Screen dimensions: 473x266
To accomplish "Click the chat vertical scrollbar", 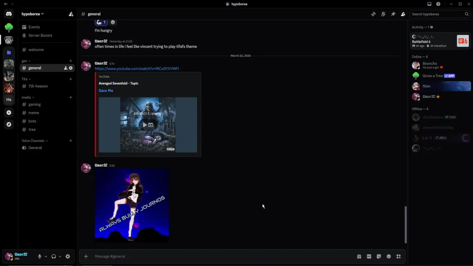I will coord(405,225).
